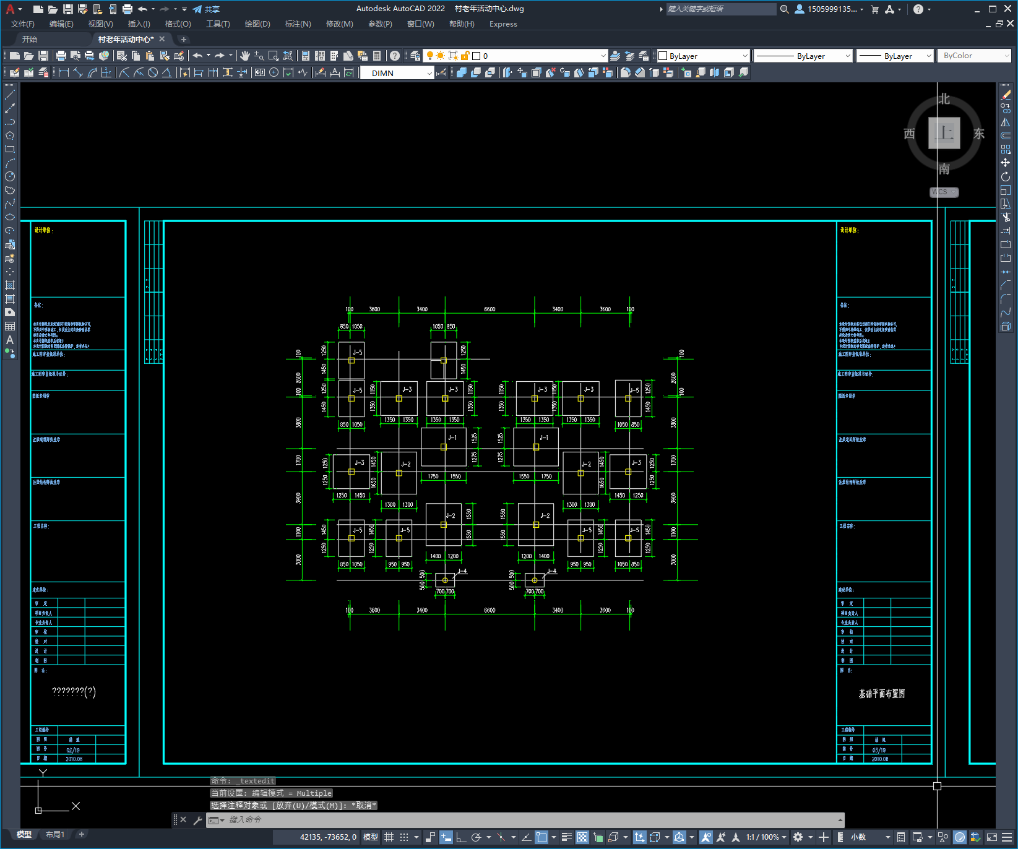Click the Plot (print) icon

click(61, 56)
